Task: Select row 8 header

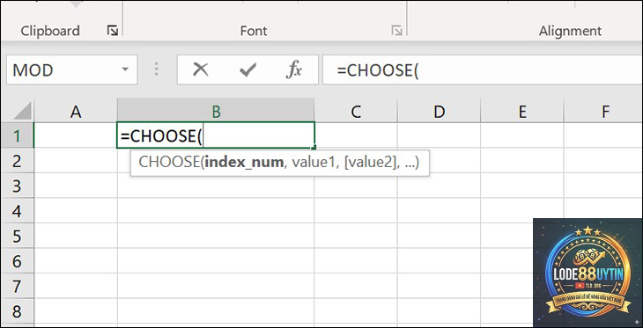Action: tap(18, 311)
